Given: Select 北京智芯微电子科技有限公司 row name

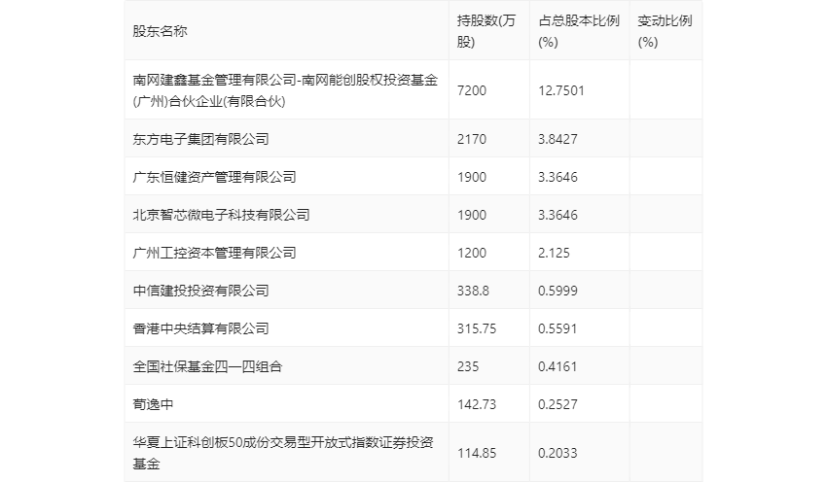Looking at the screenshot, I should 221,215.
